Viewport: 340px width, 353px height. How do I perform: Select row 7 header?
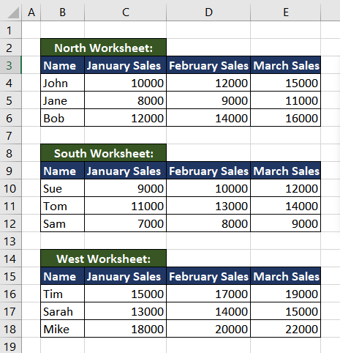click(x=11, y=135)
